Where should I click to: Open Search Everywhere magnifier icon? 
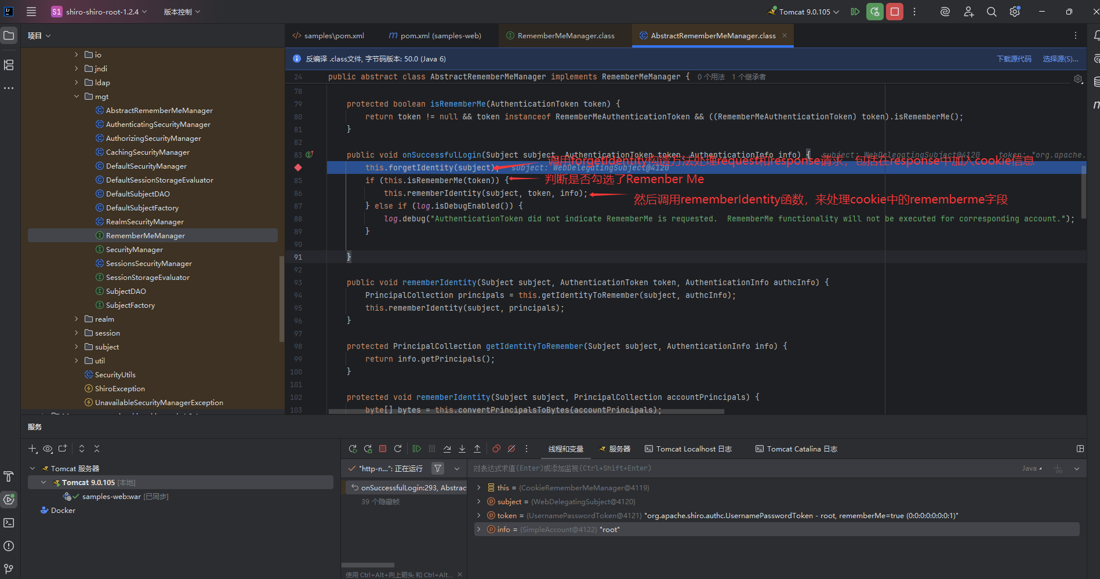pyautogui.click(x=992, y=12)
